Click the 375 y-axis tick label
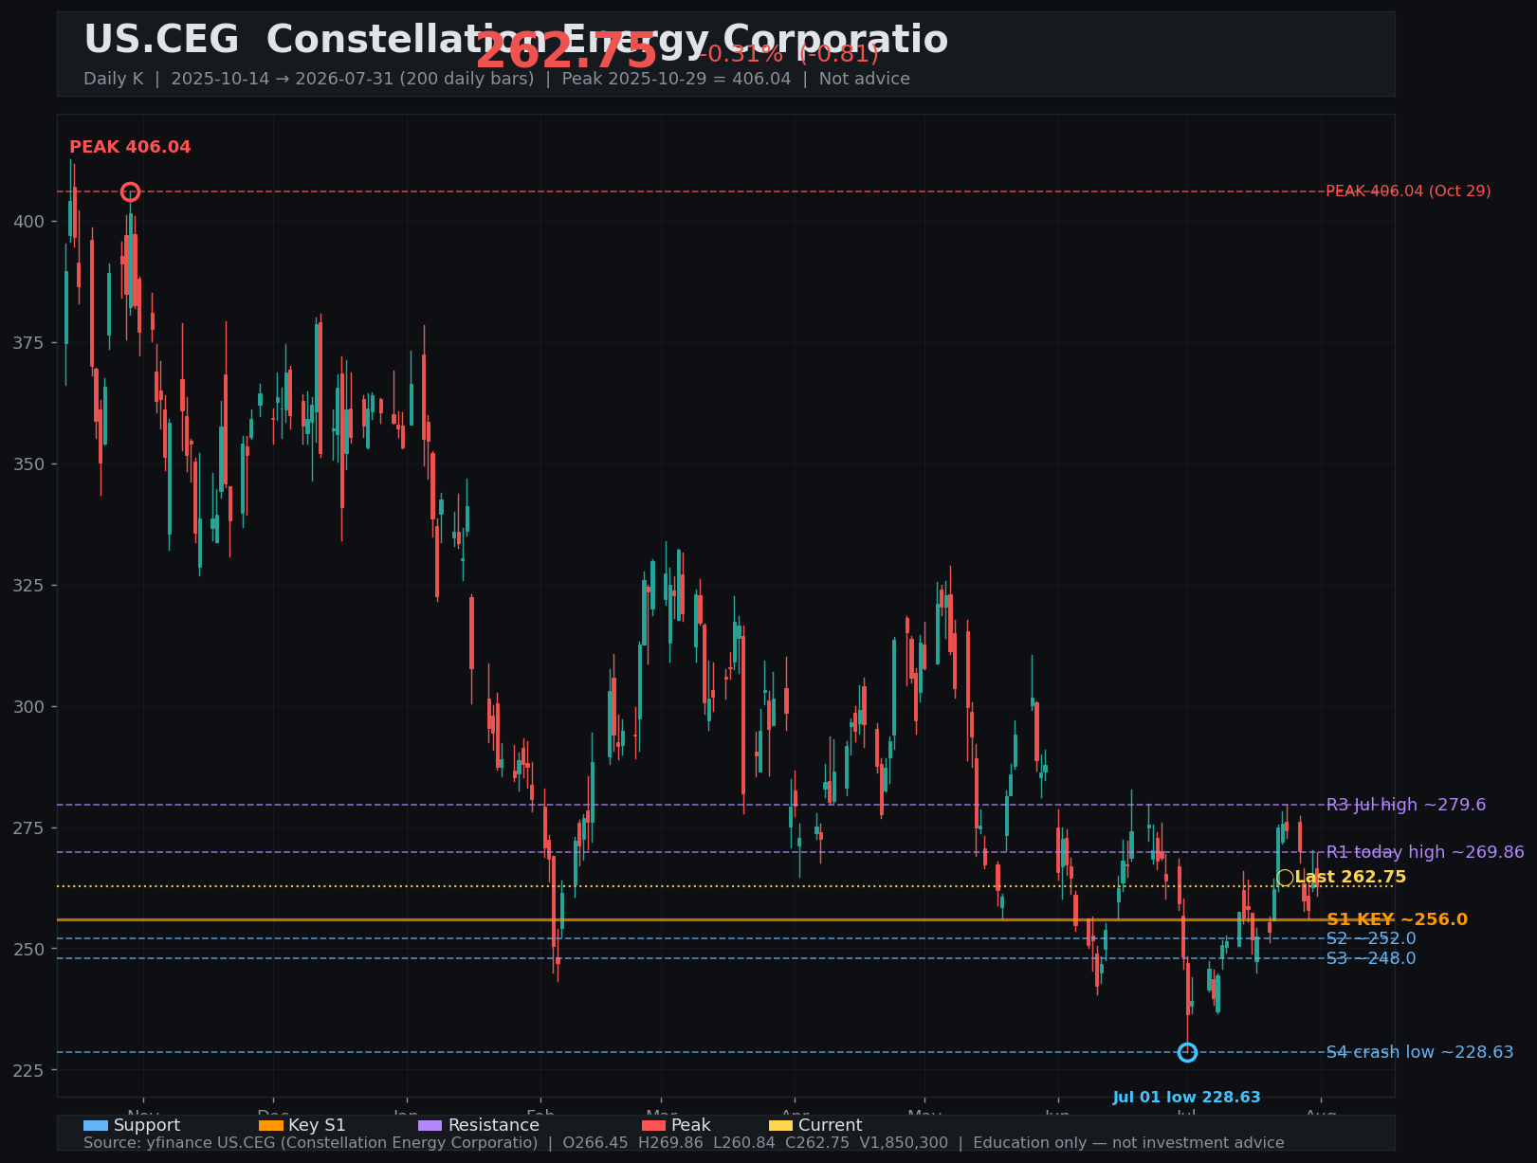1537x1163 pixels. 28,343
